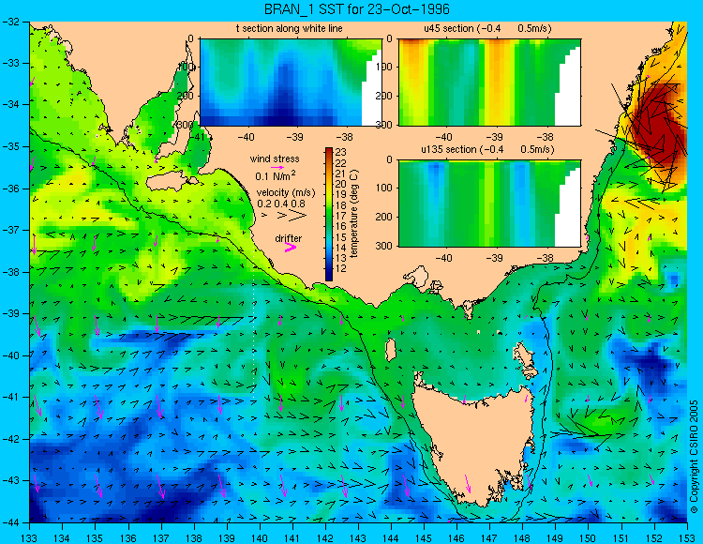Select the temperature colorbar
The width and height of the screenshot is (703, 544).
[329, 214]
